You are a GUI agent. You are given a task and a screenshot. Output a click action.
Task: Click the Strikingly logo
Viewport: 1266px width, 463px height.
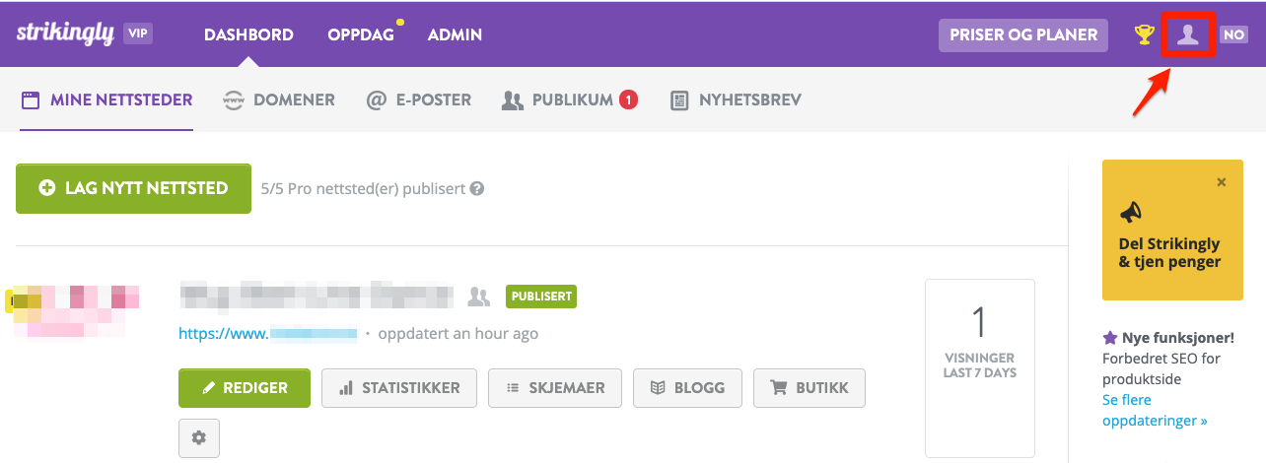point(64,33)
